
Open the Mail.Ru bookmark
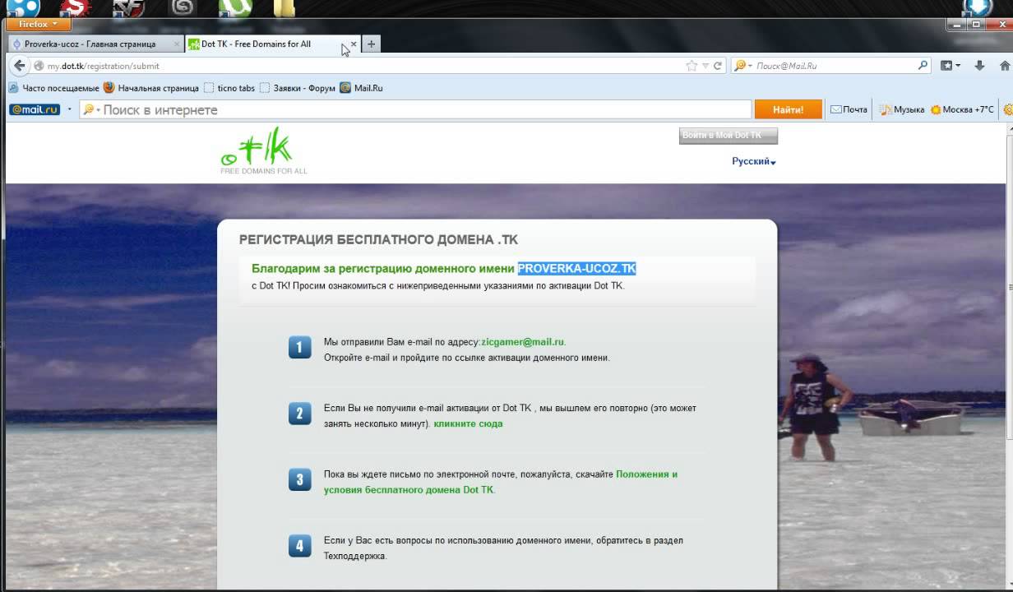pyautogui.click(x=362, y=88)
